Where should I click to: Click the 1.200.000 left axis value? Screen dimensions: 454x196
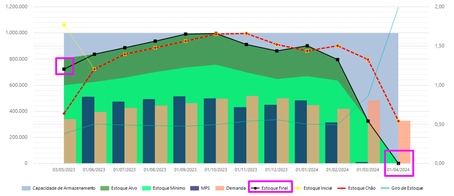coord(16,7)
